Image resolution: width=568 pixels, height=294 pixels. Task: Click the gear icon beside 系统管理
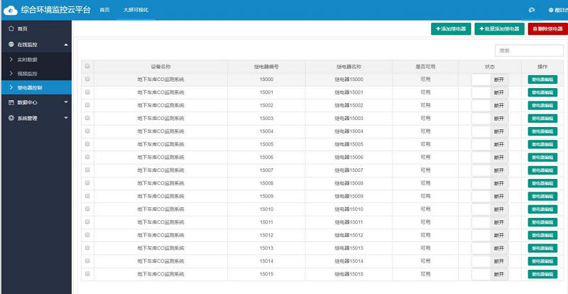pyautogui.click(x=11, y=118)
